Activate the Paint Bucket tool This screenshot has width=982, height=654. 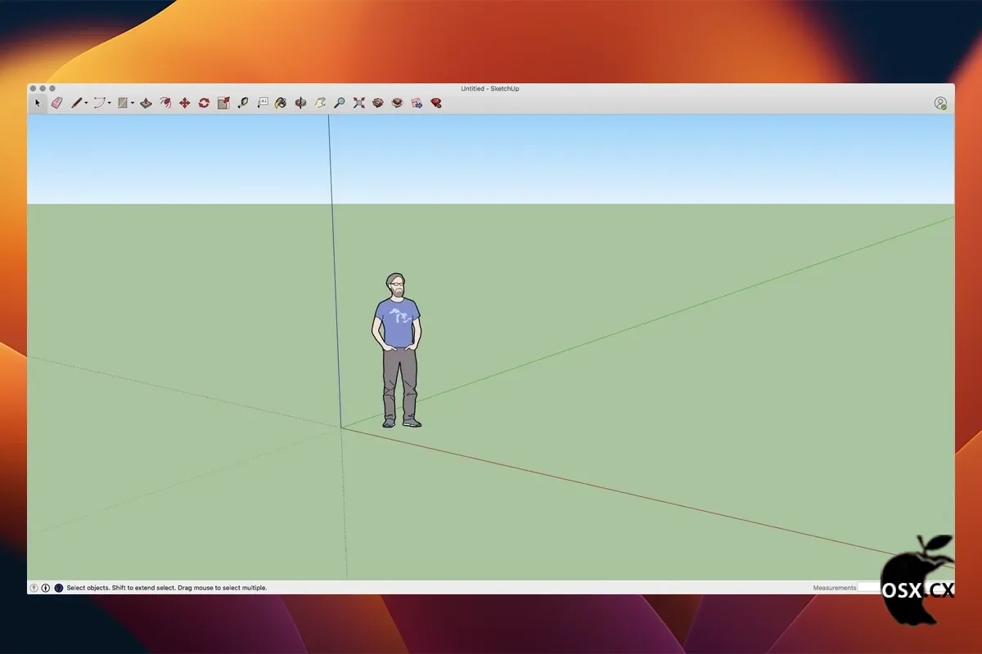tap(281, 103)
